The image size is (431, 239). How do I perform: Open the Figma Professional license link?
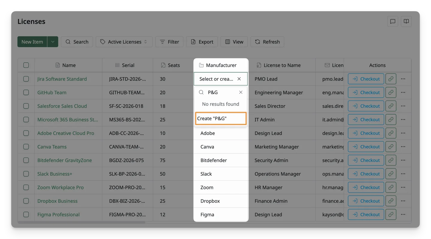(x=58, y=214)
